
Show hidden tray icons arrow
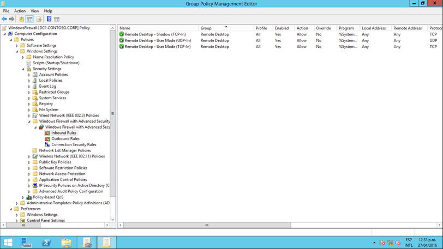point(374,243)
